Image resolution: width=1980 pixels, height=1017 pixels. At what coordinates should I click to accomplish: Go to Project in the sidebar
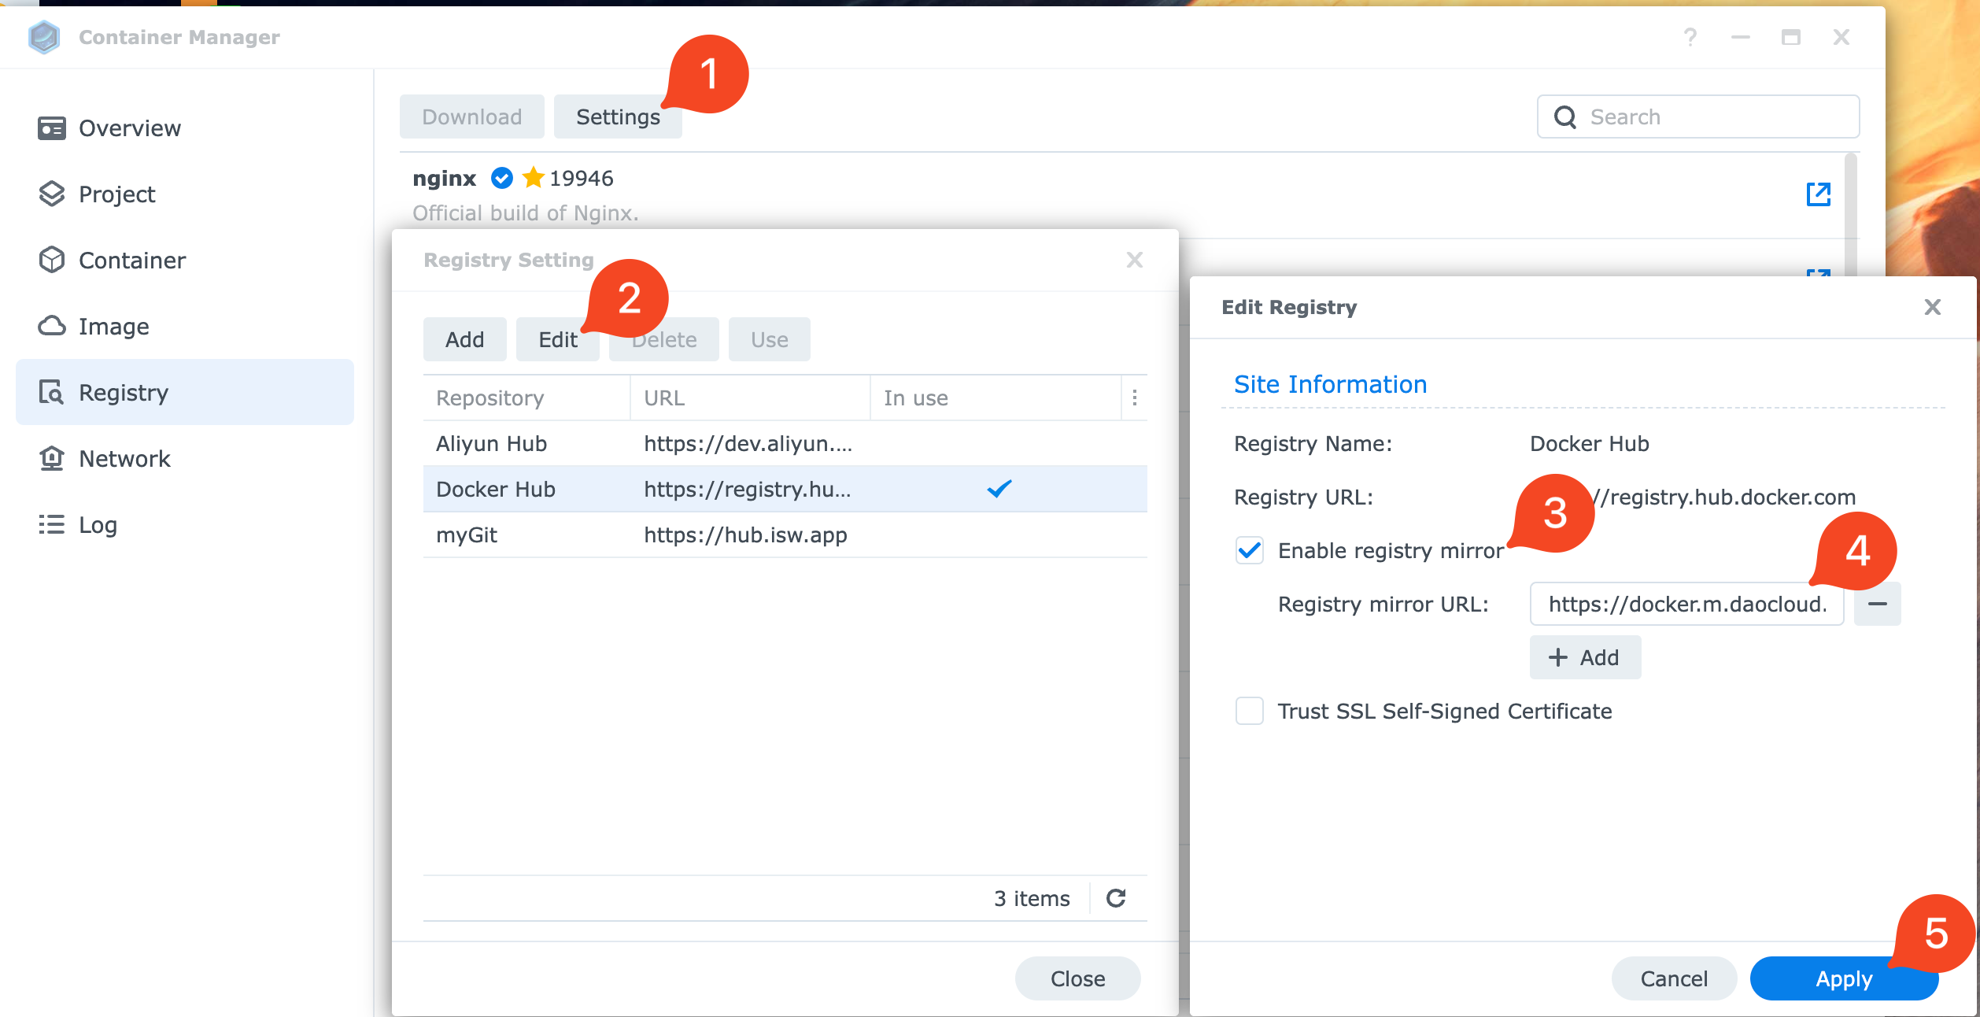tap(185, 194)
